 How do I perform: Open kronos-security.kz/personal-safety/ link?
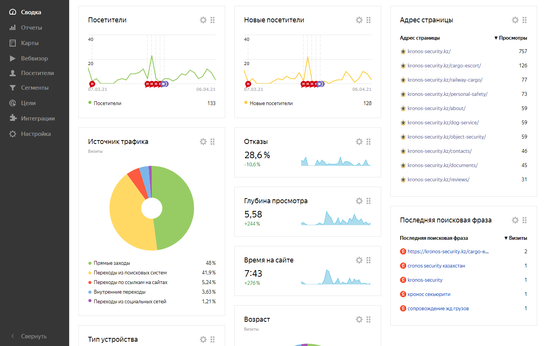pyautogui.click(x=447, y=94)
